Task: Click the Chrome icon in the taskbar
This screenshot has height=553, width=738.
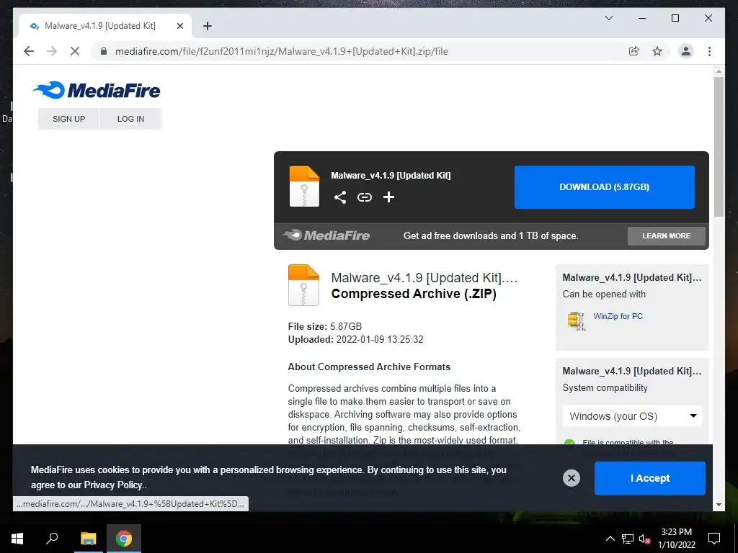Action: [x=124, y=539]
